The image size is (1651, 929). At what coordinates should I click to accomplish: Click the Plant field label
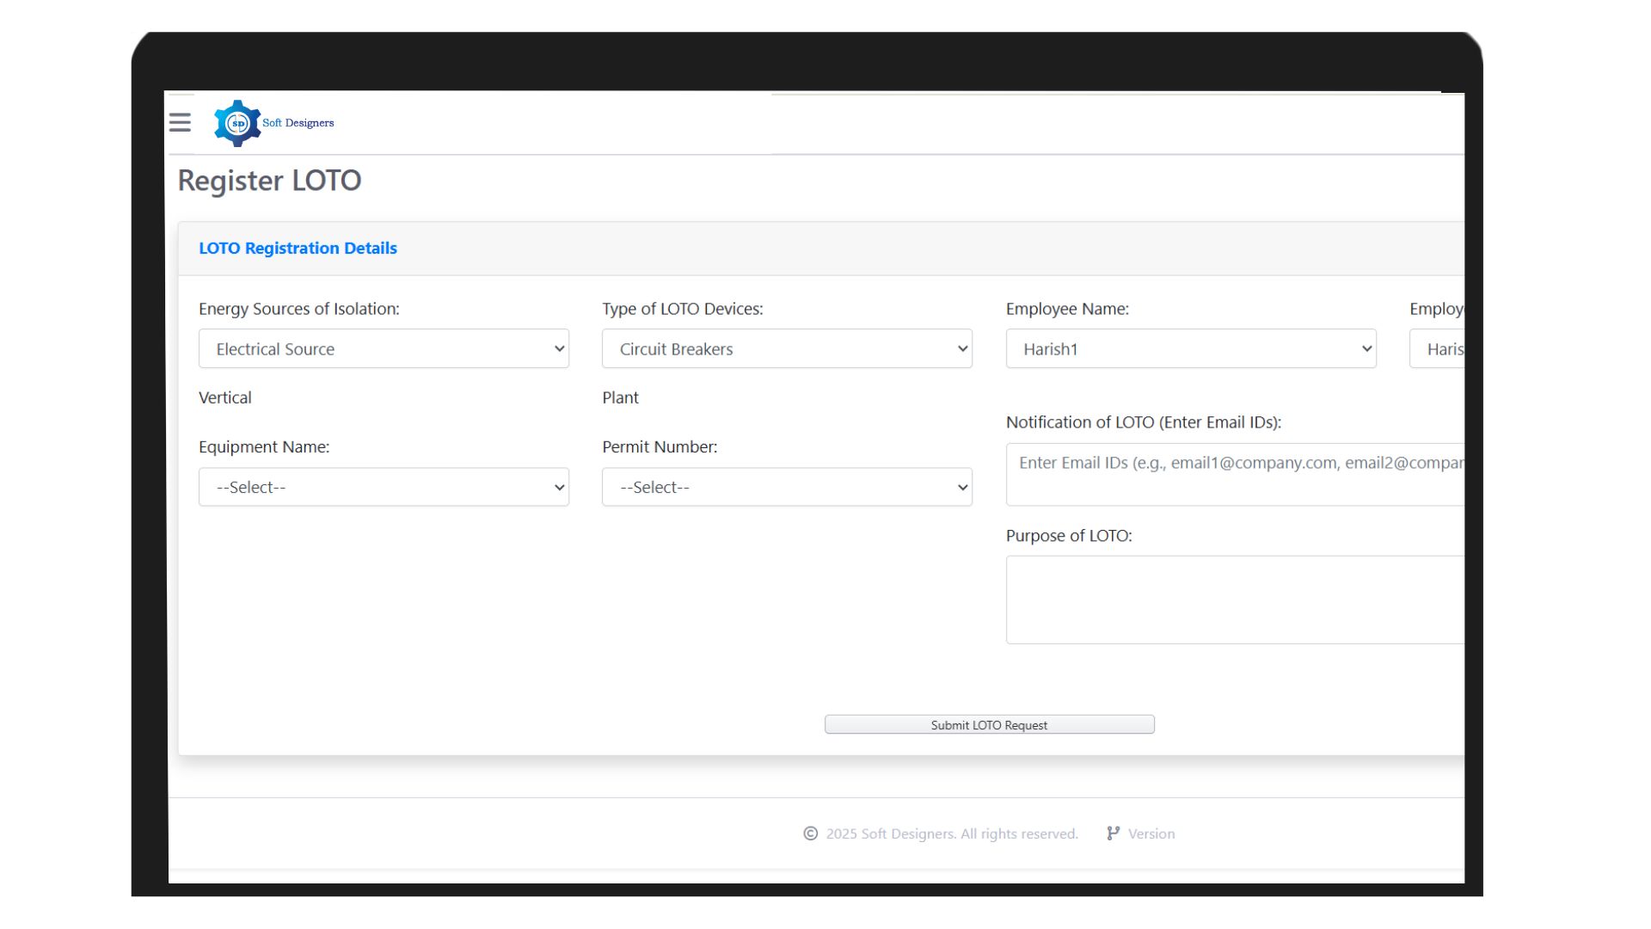tap(620, 397)
